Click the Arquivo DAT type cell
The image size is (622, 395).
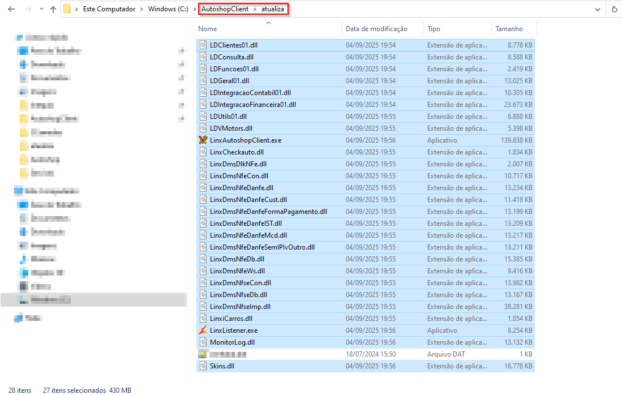(x=446, y=354)
